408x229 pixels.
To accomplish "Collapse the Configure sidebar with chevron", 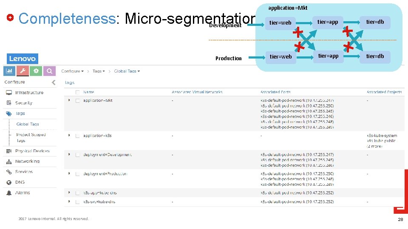I will tap(54, 82).
